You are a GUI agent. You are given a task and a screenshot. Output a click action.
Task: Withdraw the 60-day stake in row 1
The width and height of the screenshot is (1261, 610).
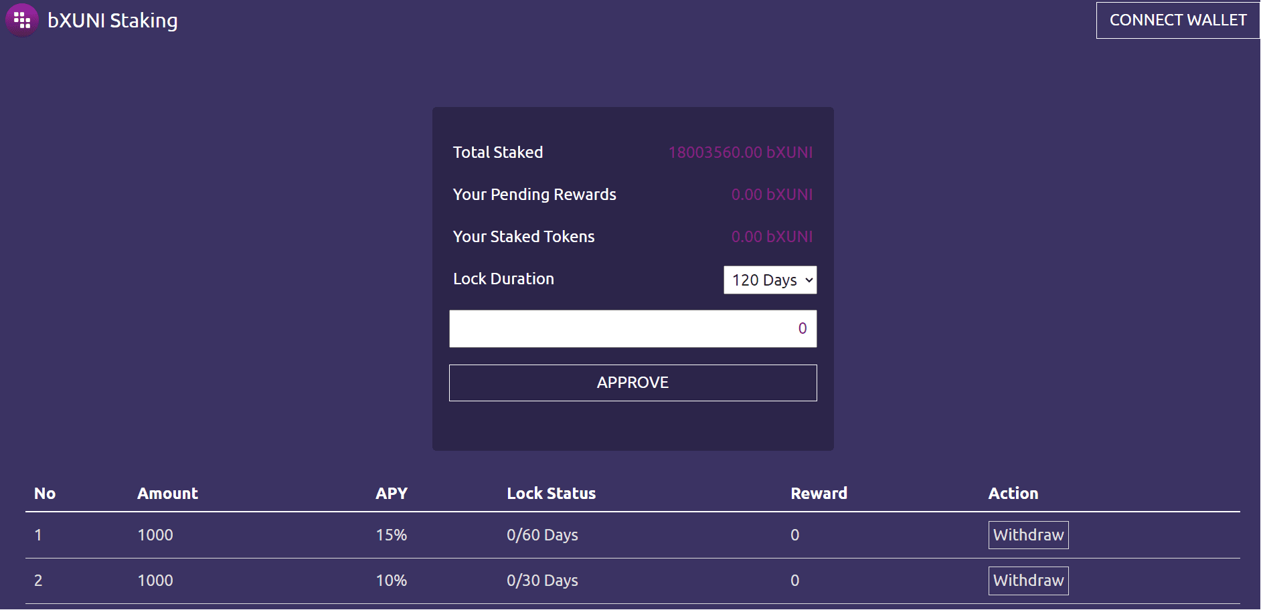pos(1028,535)
